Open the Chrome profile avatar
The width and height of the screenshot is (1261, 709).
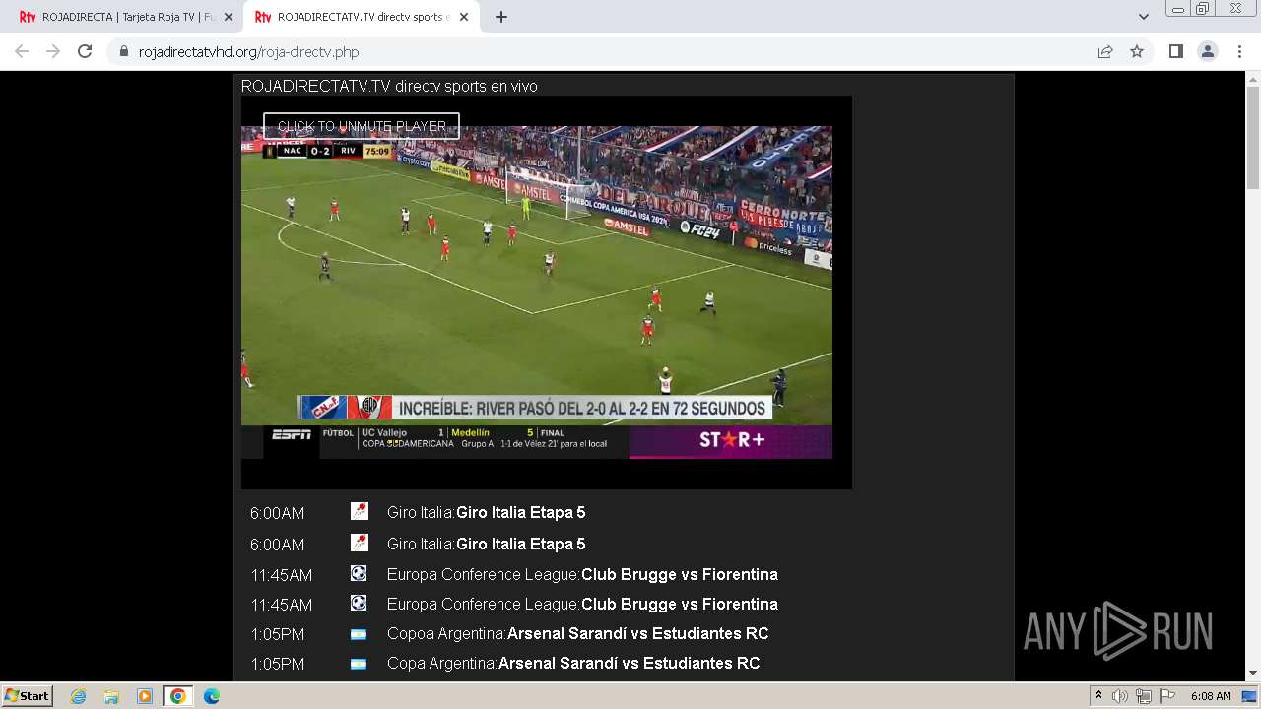[1208, 51]
